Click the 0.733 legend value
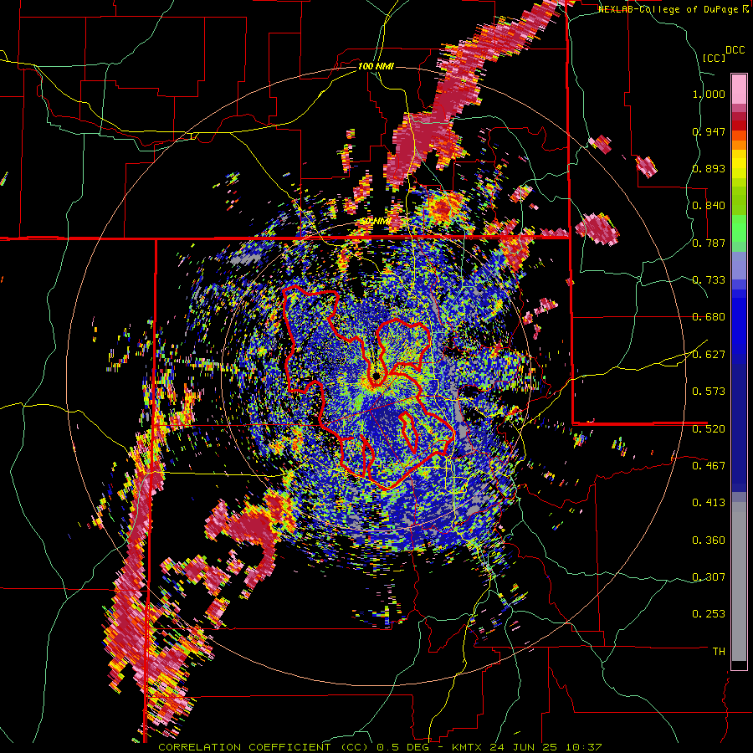Screen dimensions: 753x753 709,280
